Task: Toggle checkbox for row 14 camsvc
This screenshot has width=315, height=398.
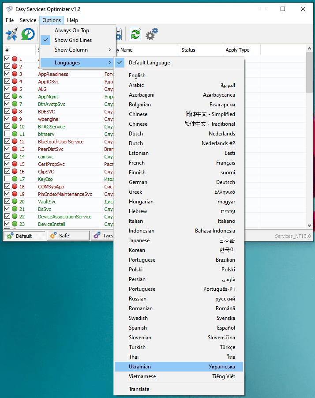Action: [x=7, y=156]
